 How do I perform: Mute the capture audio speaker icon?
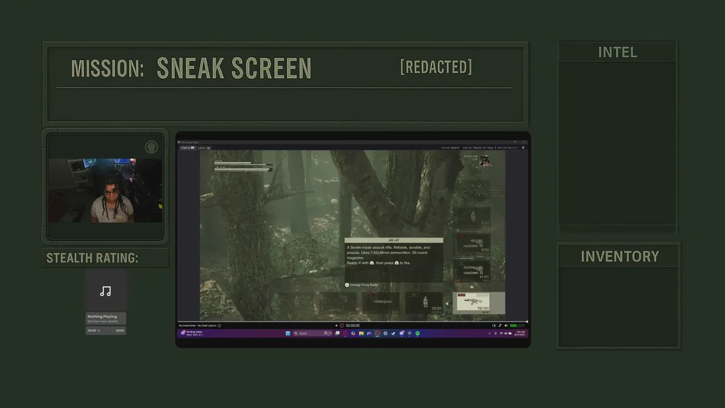pos(506,325)
